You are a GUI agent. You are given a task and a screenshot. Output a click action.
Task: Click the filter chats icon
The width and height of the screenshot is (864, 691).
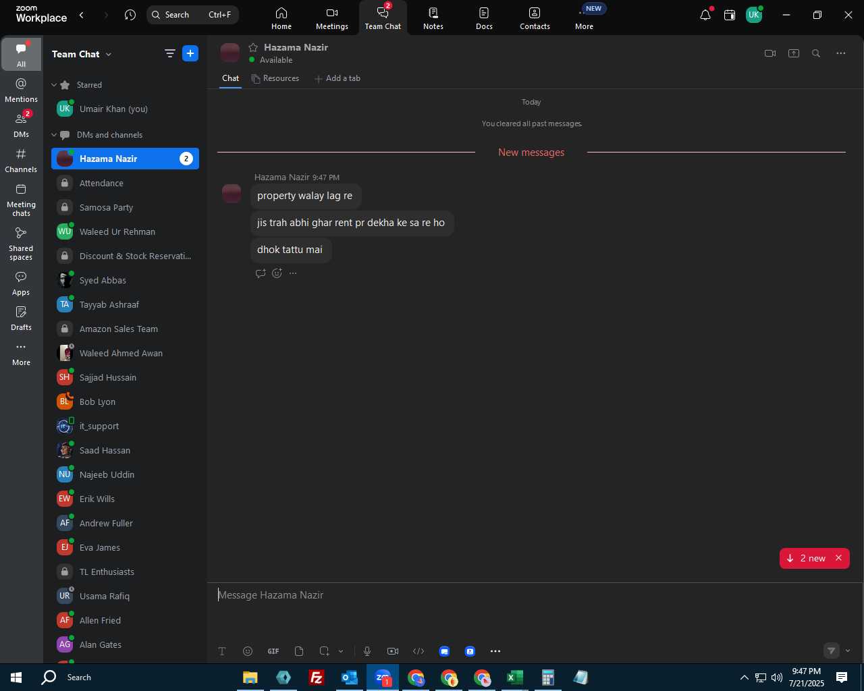pyautogui.click(x=169, y=54)
